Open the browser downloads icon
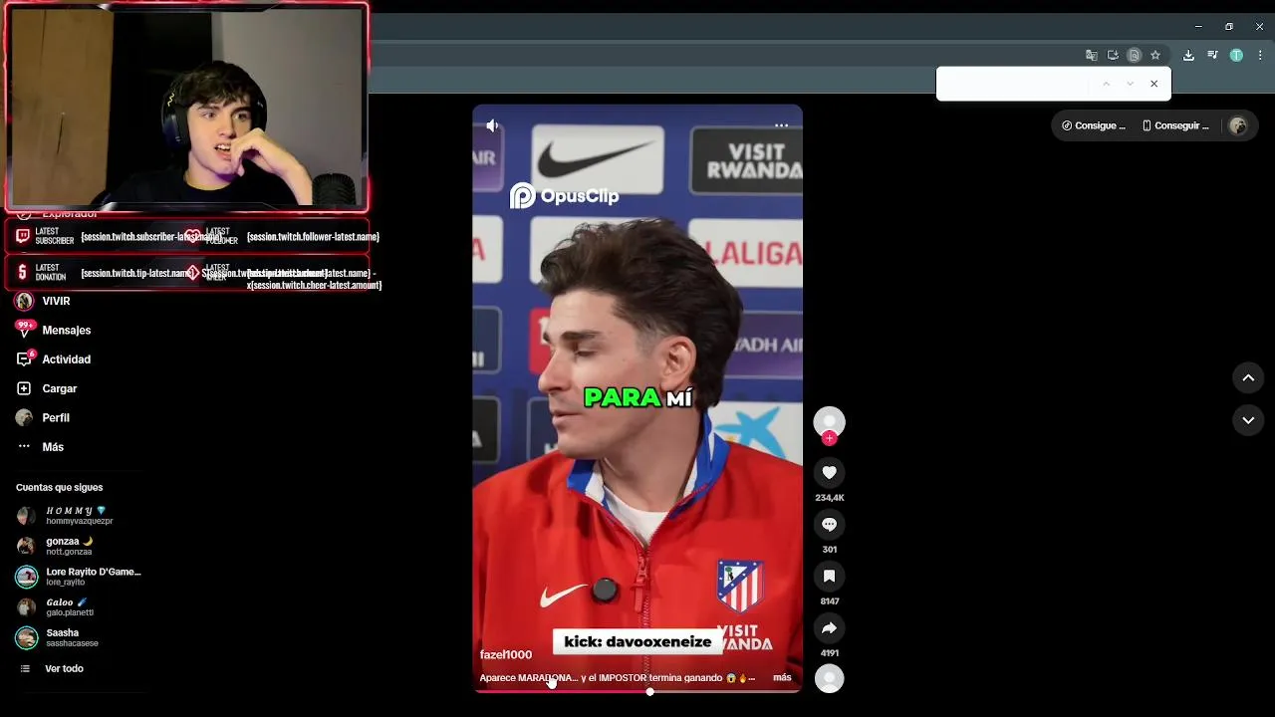This screenshot has width=1275, height=717. [x=1188, y=55]
